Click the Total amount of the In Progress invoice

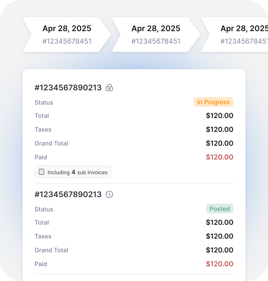(x=219, y=116)
